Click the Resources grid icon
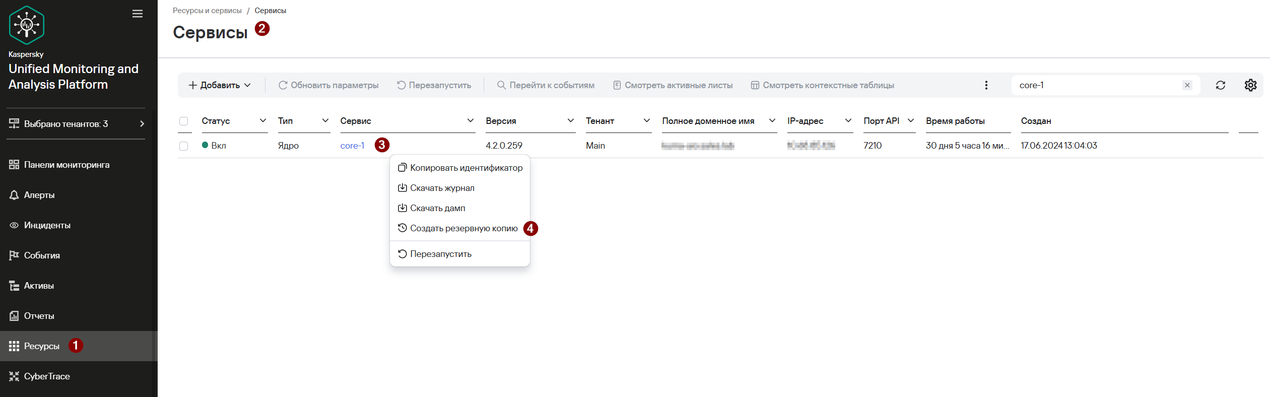The height and width of the screenshot is (397, 1270). (14, 346)
